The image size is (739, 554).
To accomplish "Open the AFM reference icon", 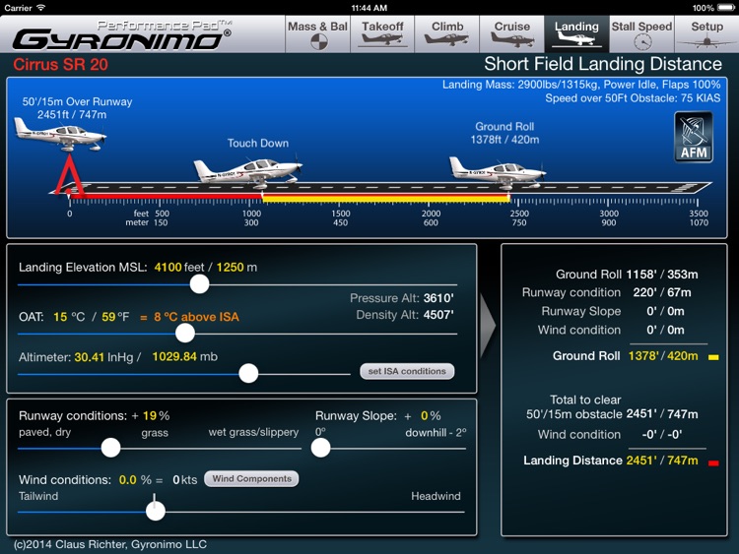I will point(694,137).
